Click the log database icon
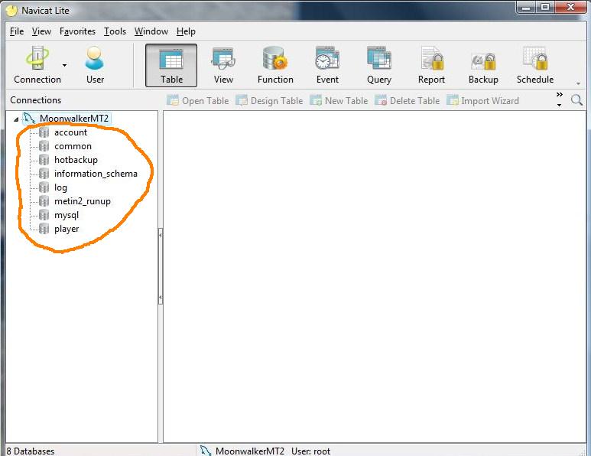The width and height of the screenshot is (591, 456). pyautogui.click(x=44, y=187)
